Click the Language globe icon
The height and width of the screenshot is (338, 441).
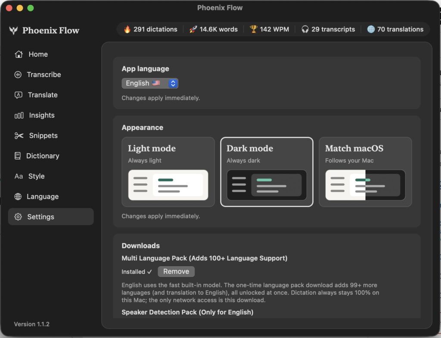[18, 197]
